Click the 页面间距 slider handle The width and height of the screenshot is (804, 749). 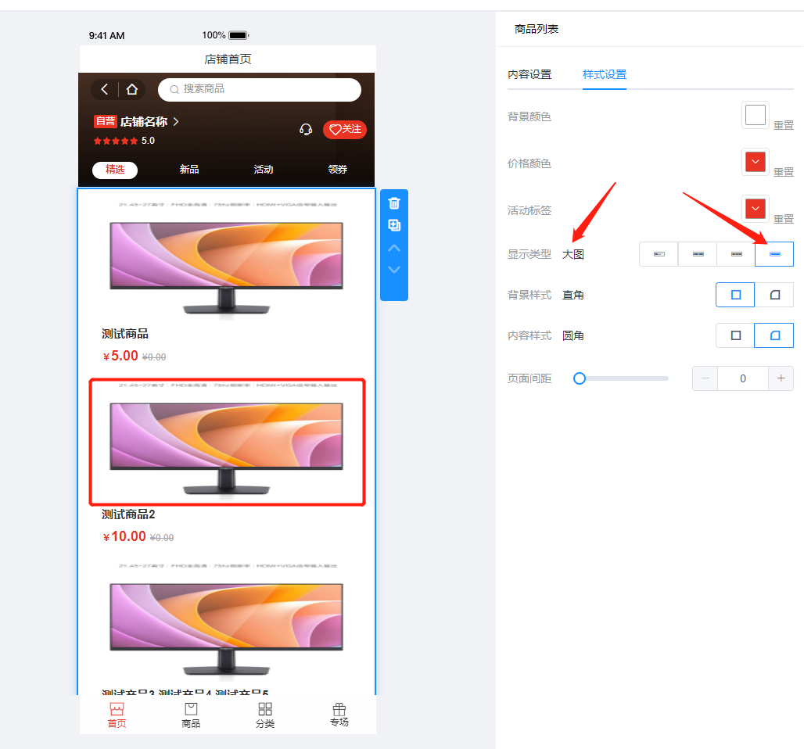pyautogui.click(x=580, y=378)
